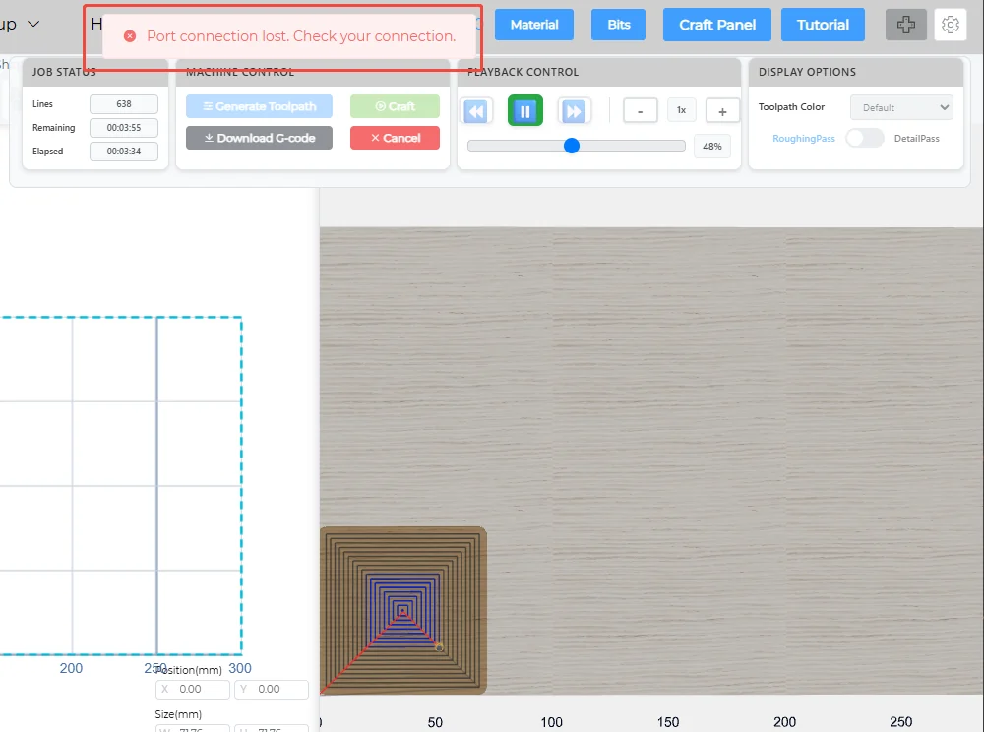The image size is (984, 732).
Task: Click the gray plus-cross icon button
Action: [x=905, y=25]
